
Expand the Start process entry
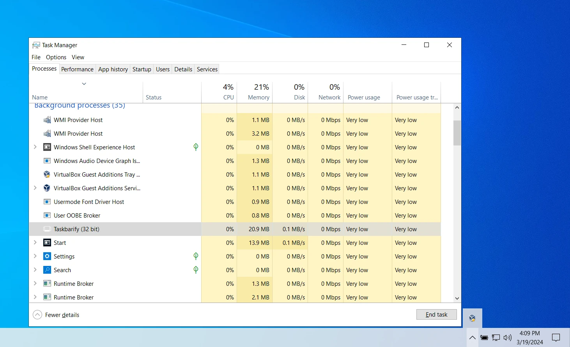click(35, 243)
